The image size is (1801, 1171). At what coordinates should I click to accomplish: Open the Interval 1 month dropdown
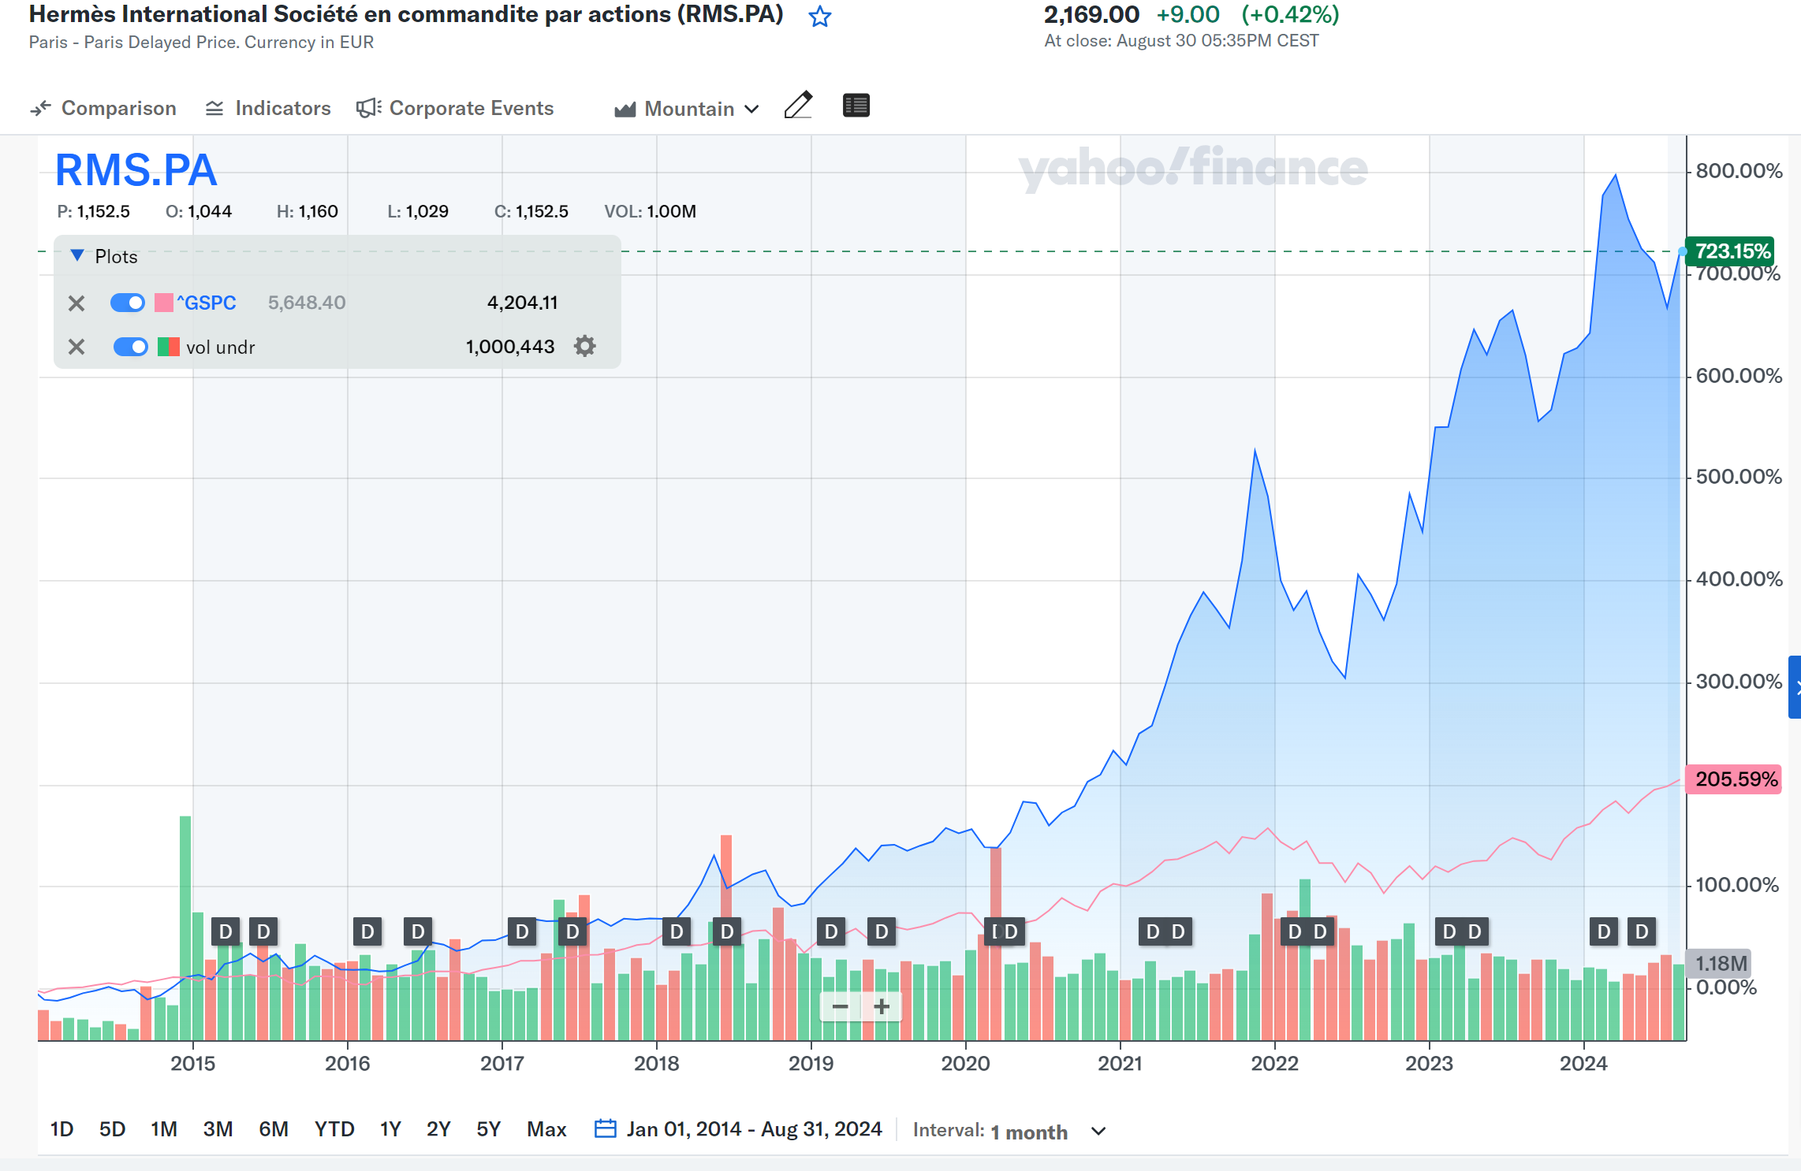tap(1009, 1131)
